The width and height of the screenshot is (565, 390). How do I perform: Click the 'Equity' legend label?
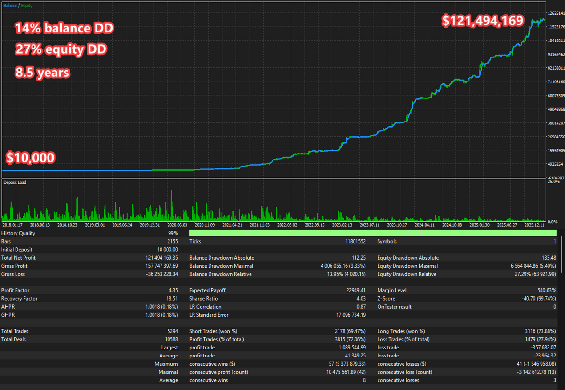pyautogui.click(x=27, y=6)
